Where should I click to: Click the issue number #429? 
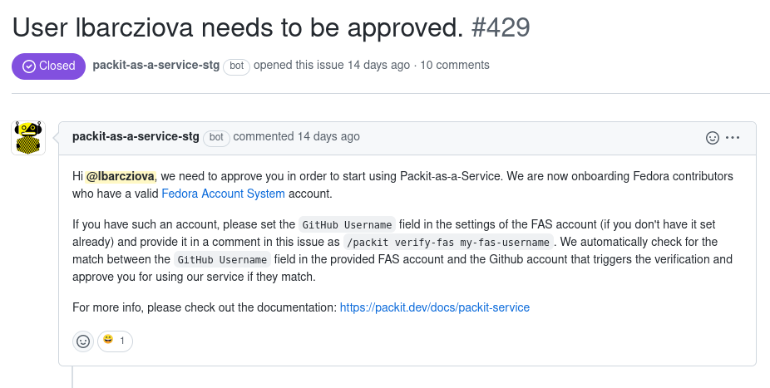pyautogui.click(x=501, y=27)
